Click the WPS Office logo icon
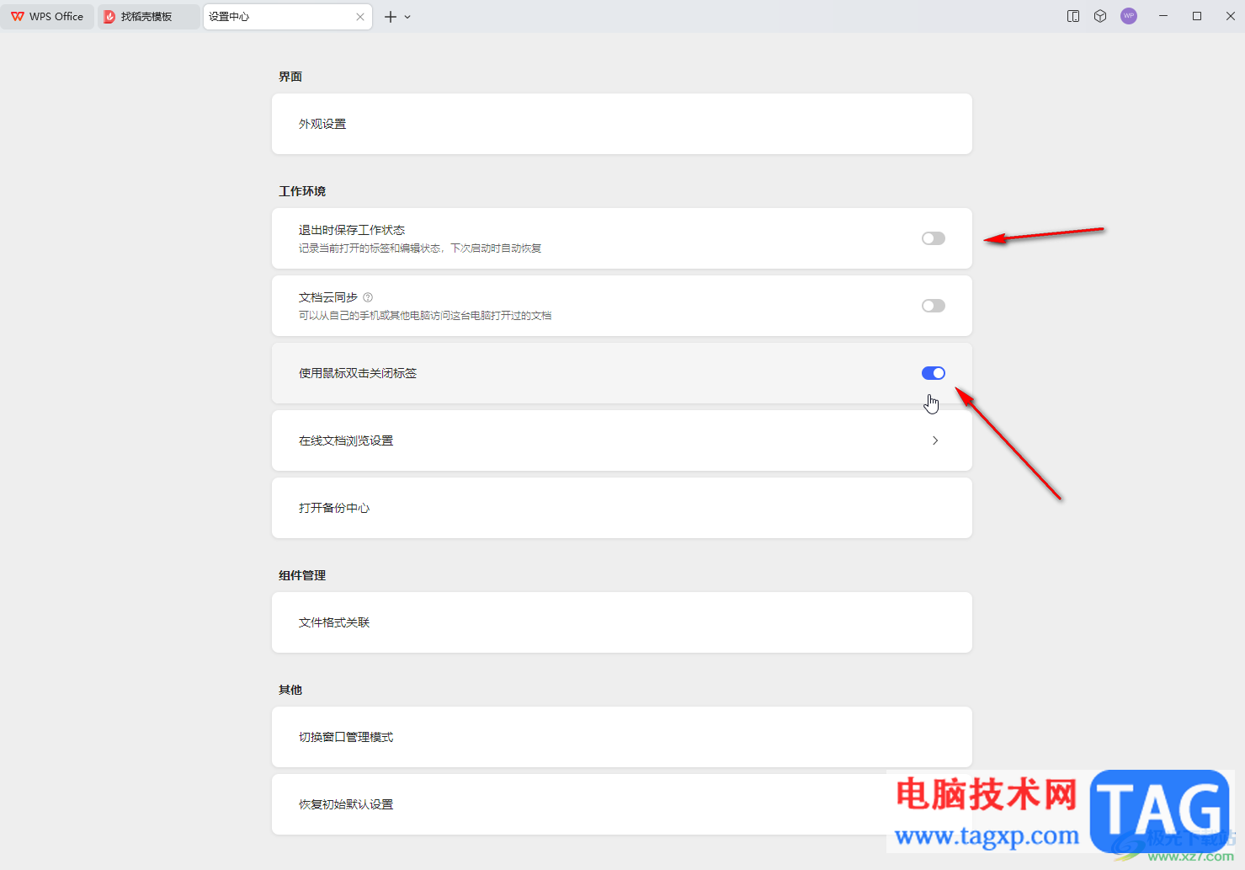This screenshot has height=870, width=1245. pos(18,17)
